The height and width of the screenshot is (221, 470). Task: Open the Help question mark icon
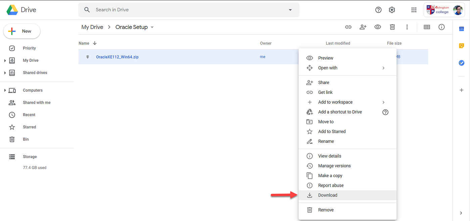(x=378, y=10)
